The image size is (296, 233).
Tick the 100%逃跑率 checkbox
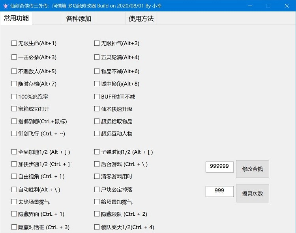[14, 96]
